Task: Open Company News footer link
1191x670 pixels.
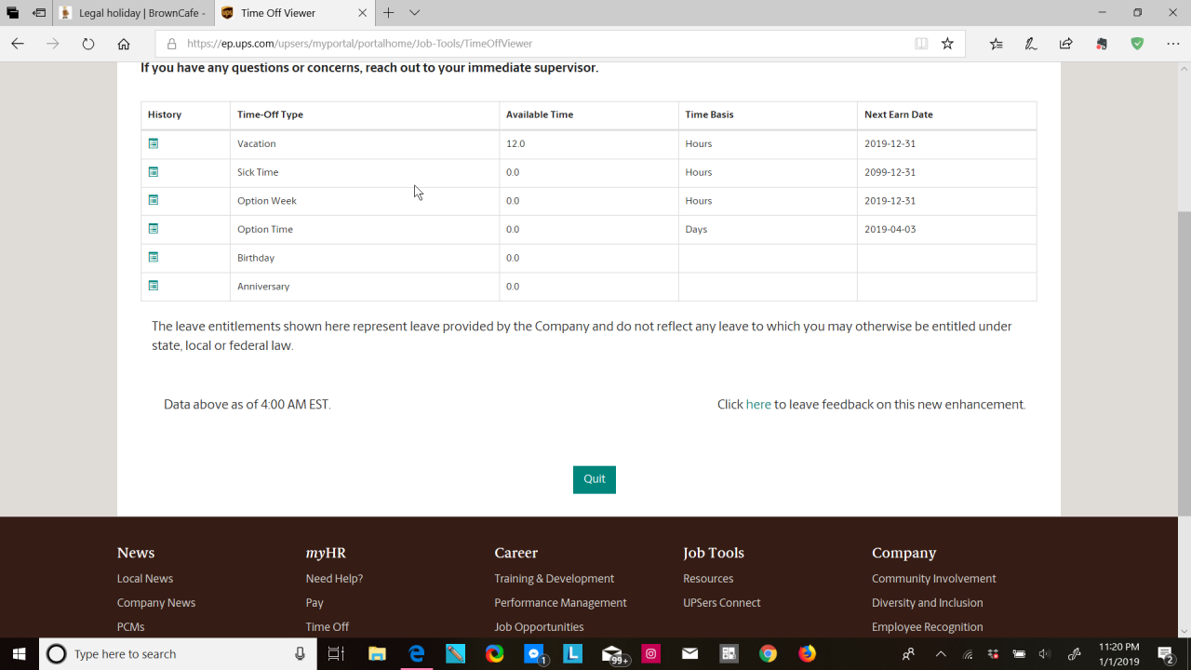Action: [x=156, y=603]
